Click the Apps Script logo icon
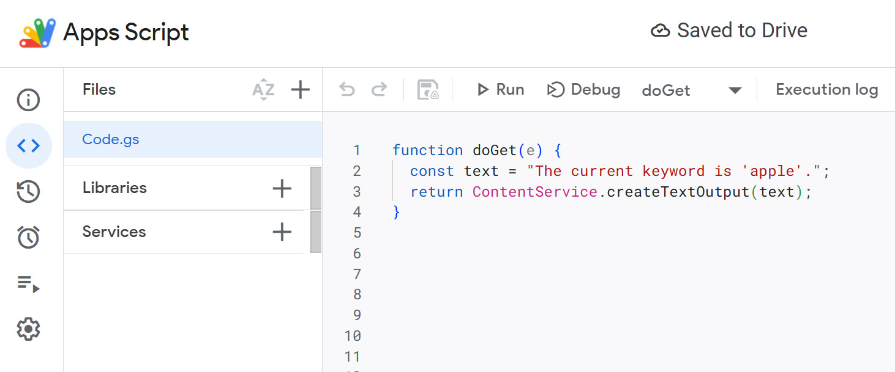The image size is (895, 372). click(x=37, y=32)
